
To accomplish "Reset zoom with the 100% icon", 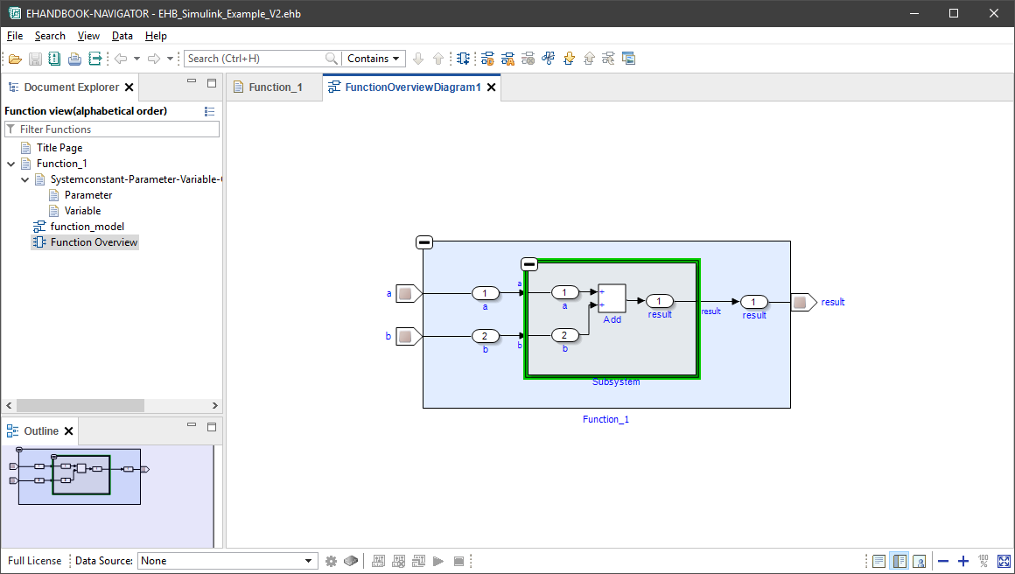I will [x=983, y=561].
